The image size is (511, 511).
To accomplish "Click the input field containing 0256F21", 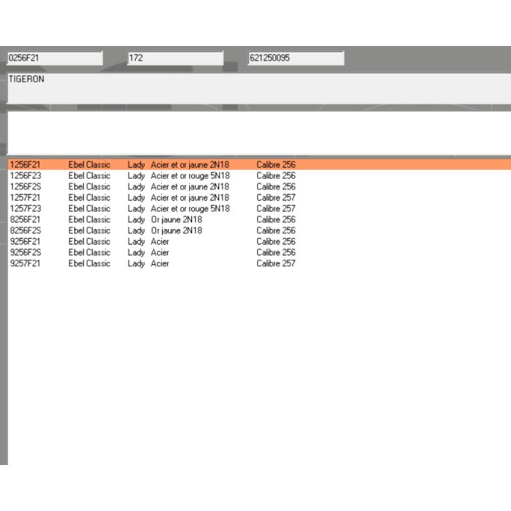I will point(55,58).
